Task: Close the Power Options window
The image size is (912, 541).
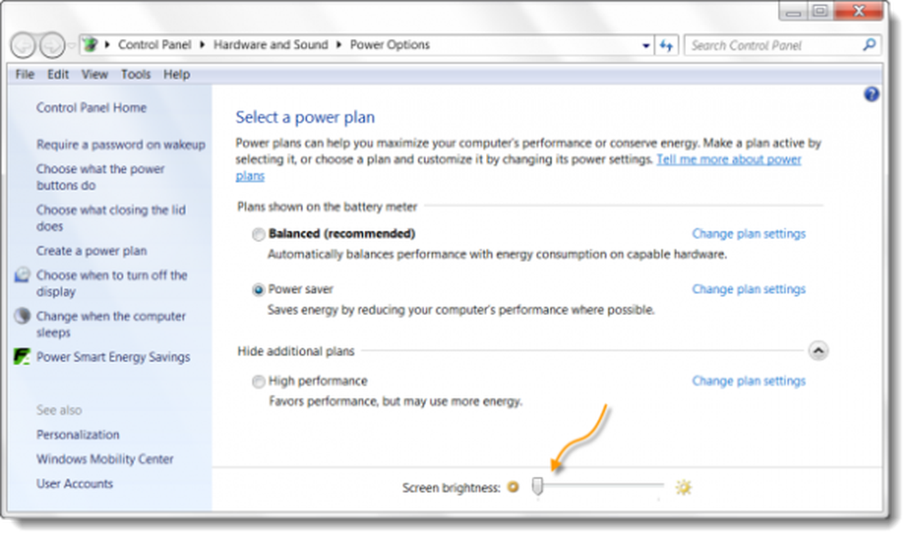Action: click(858, 11)
